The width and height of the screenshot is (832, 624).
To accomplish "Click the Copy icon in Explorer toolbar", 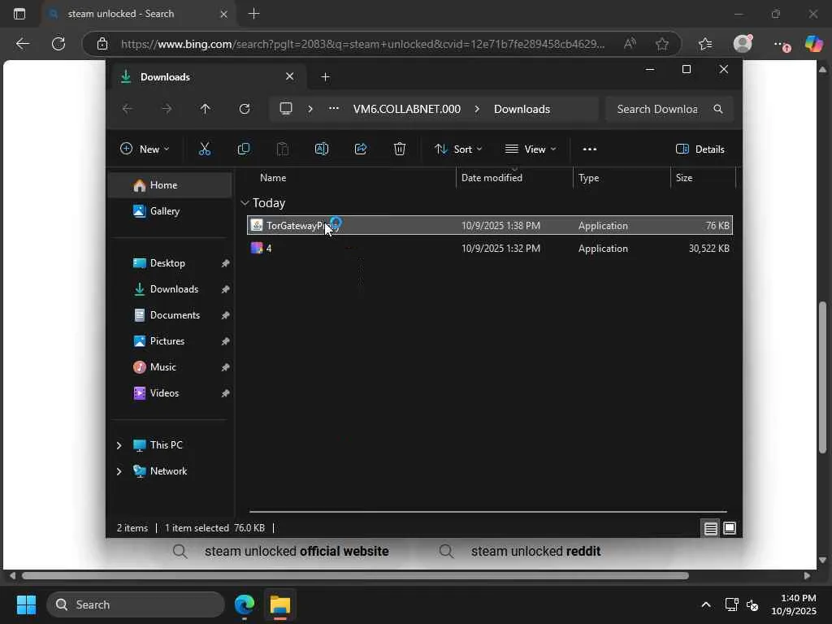I will 244,149.
